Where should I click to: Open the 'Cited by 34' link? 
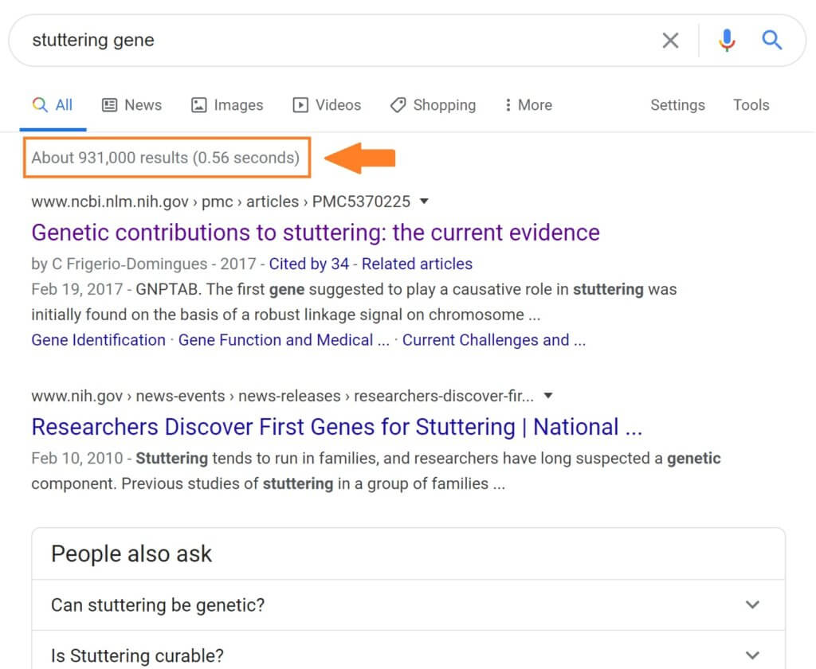(x=308, y=264)
